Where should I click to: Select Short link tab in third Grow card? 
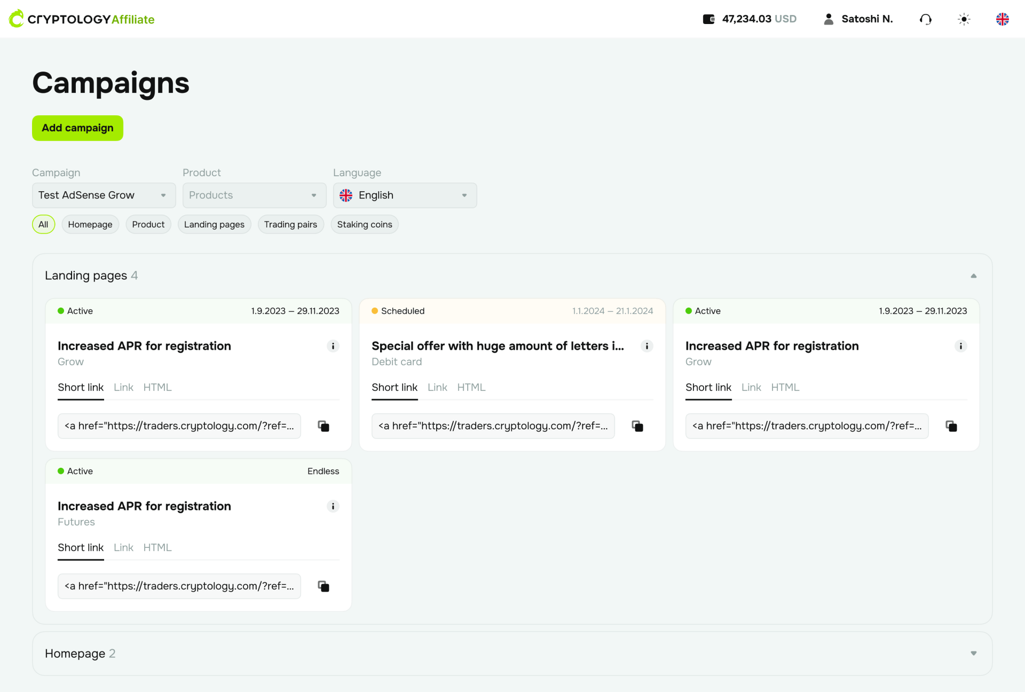(708, 388)
